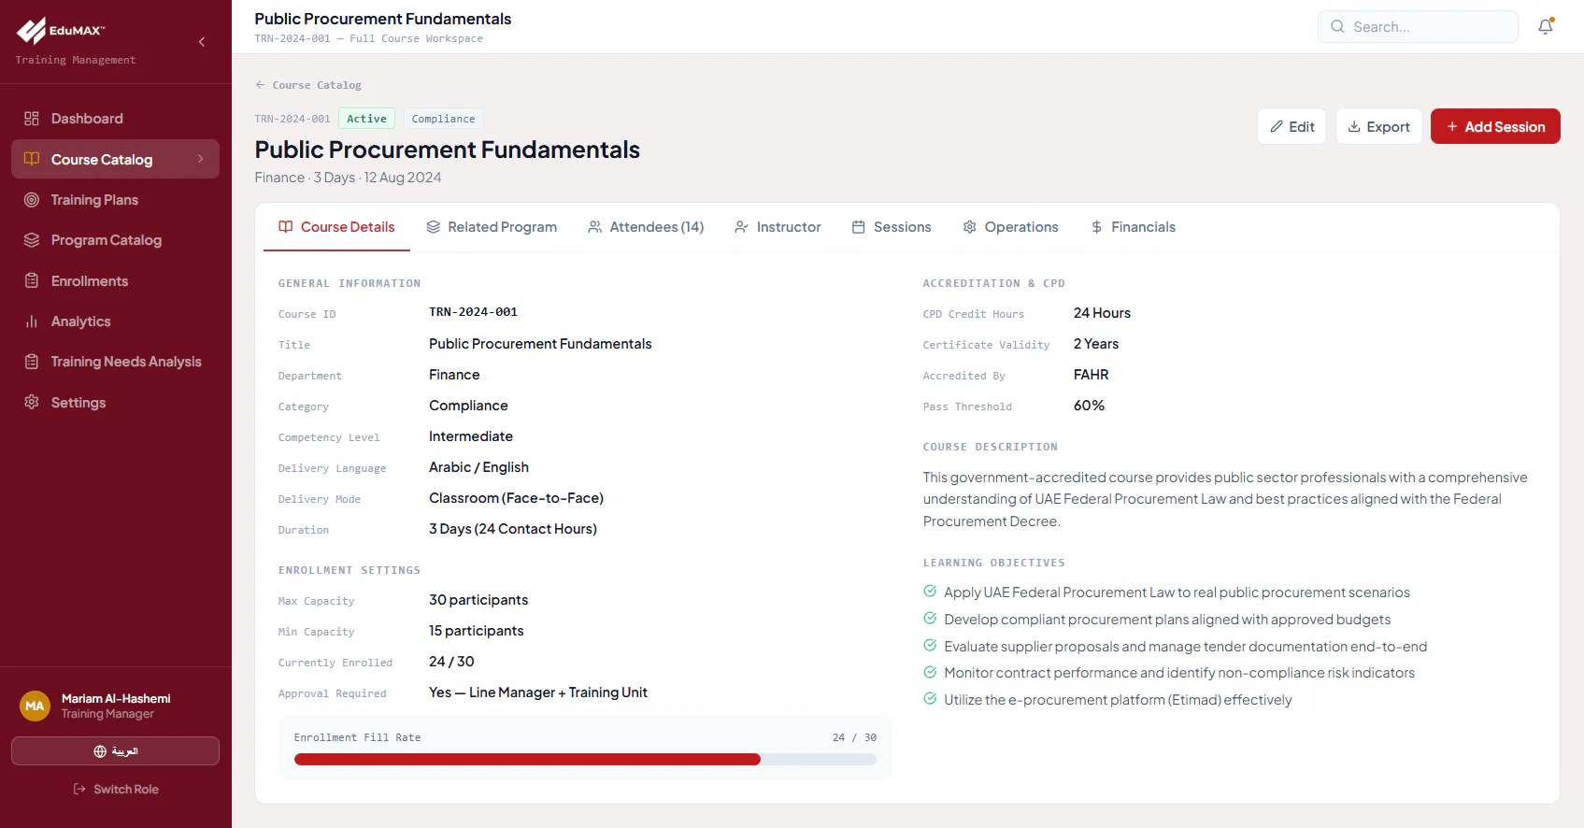The height and width of the screenshot is (828, 1584).
Task: Click check icon beside Apply UAE Federal Procurement Law
Action: click(930, 591)
